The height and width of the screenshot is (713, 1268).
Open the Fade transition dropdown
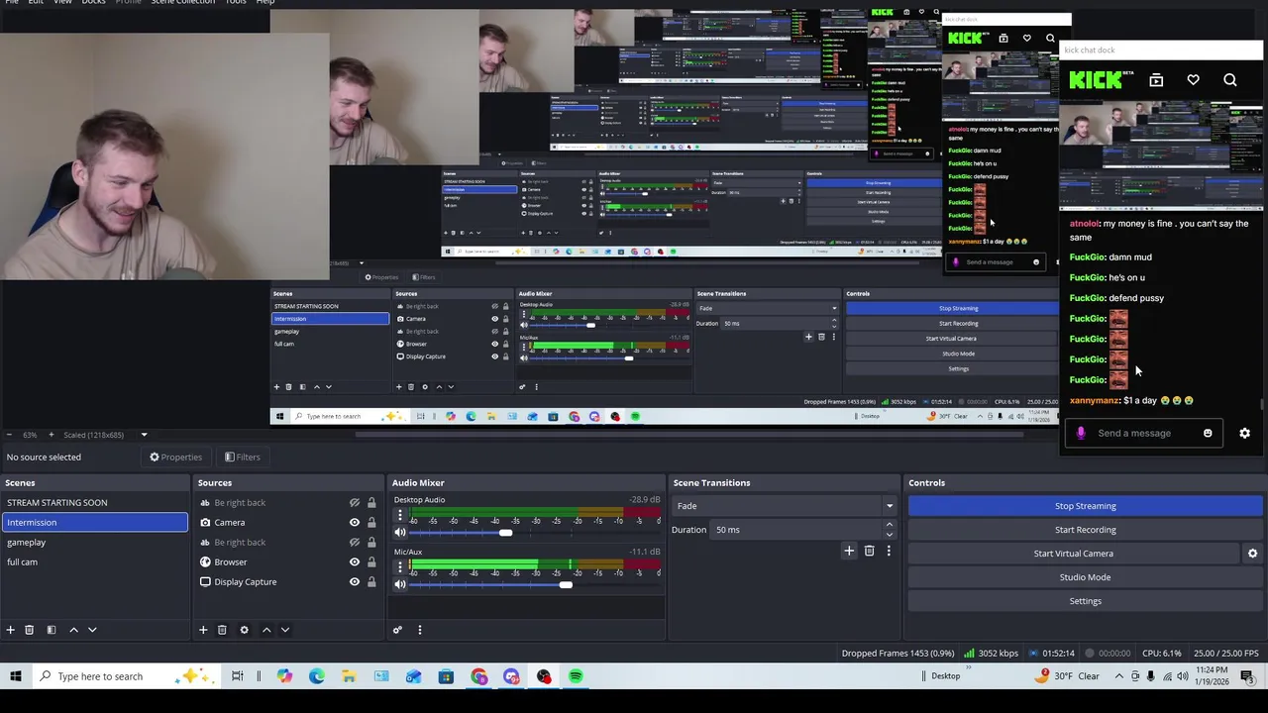click(784, 506)
